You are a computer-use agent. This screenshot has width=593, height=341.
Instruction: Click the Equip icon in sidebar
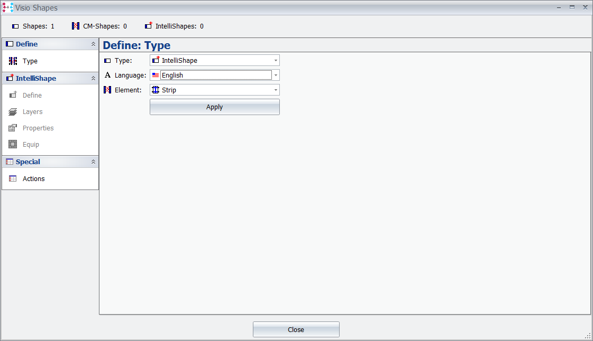[13, 144]
